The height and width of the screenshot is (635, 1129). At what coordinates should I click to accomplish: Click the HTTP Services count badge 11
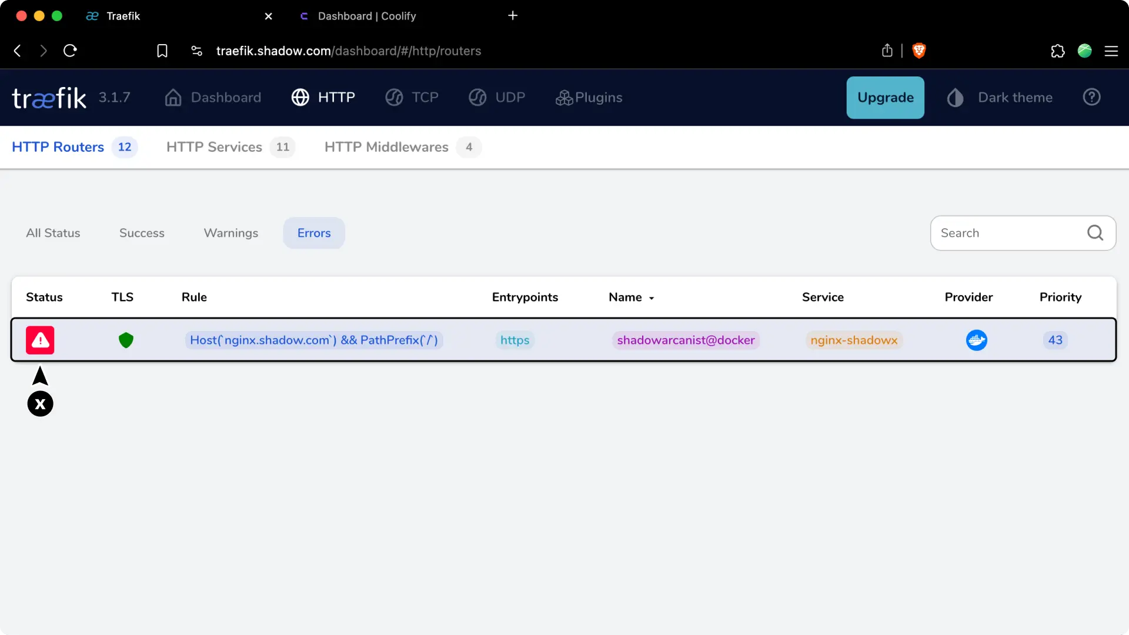click(x=283, y=147)
